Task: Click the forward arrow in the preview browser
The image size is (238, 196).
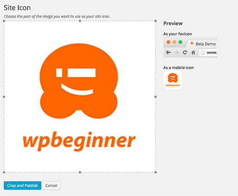Action: coord(177,53)
